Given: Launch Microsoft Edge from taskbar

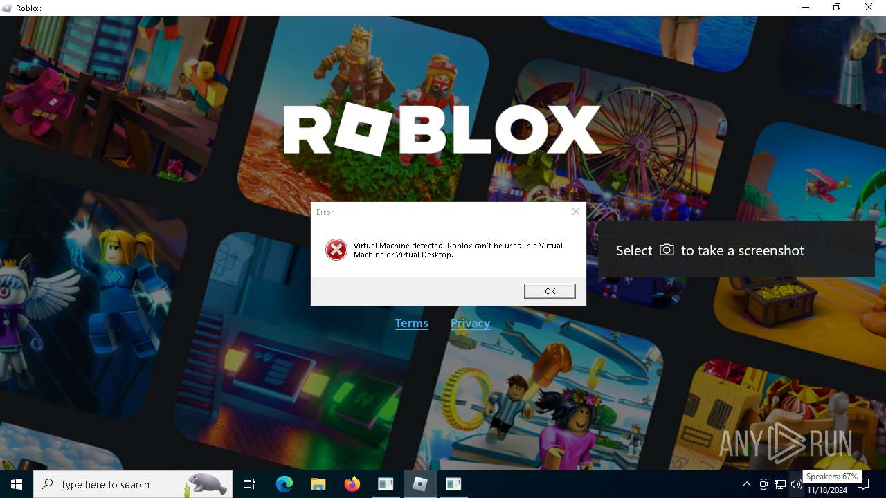Looking at the screenshot, I should point(284,484).
